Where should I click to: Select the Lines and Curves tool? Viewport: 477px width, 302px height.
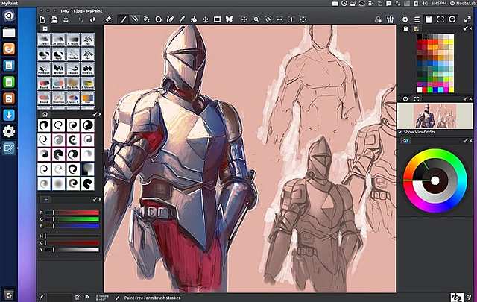[135, 19]
